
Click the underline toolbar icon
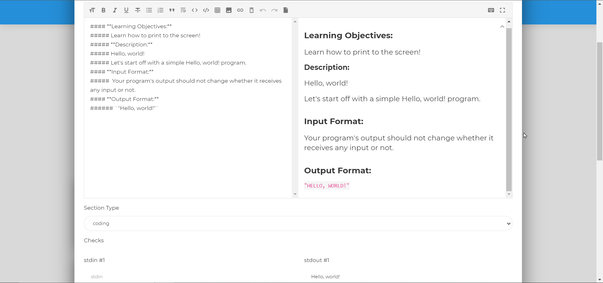click(x=126, y=10)
